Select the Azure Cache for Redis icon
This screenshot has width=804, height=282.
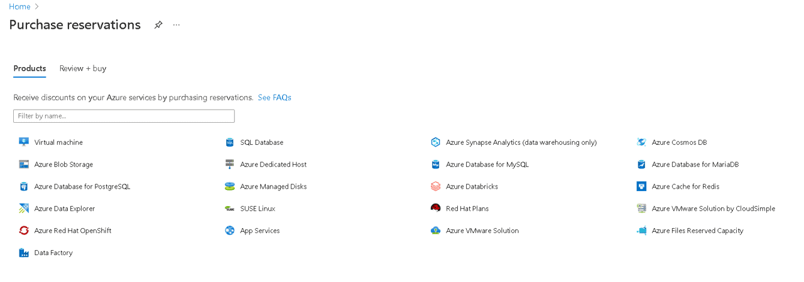tap(641, 186)
